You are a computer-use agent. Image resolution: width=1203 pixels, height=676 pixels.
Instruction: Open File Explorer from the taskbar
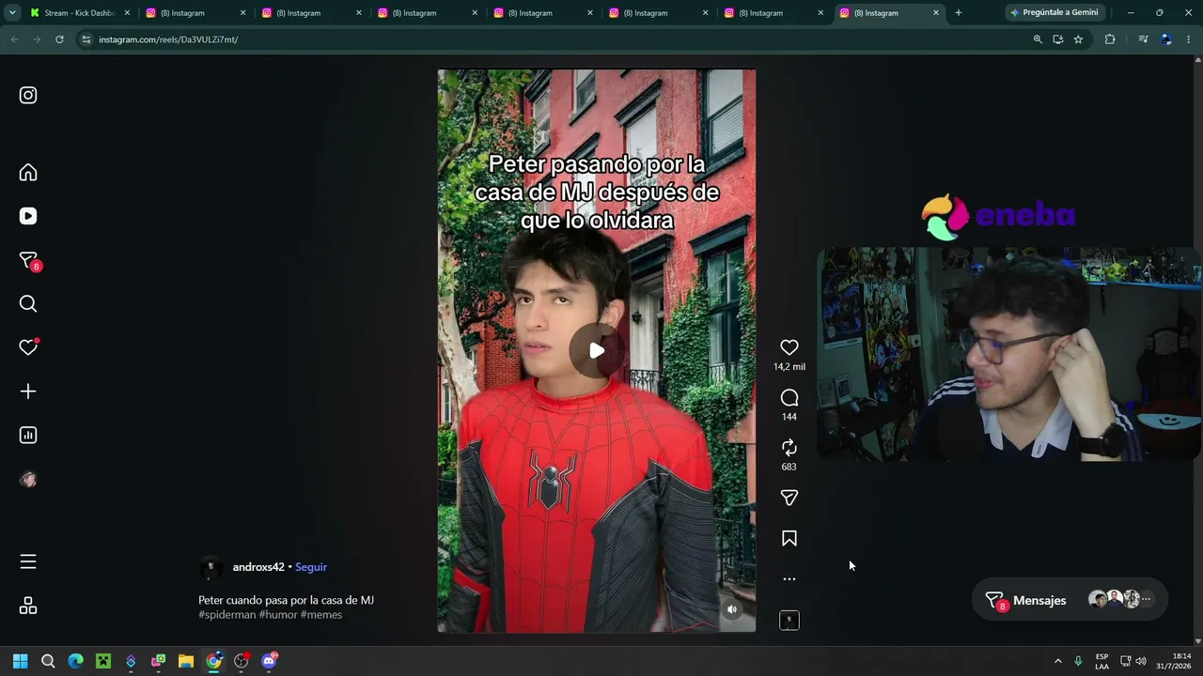click(x=186, y=661)
